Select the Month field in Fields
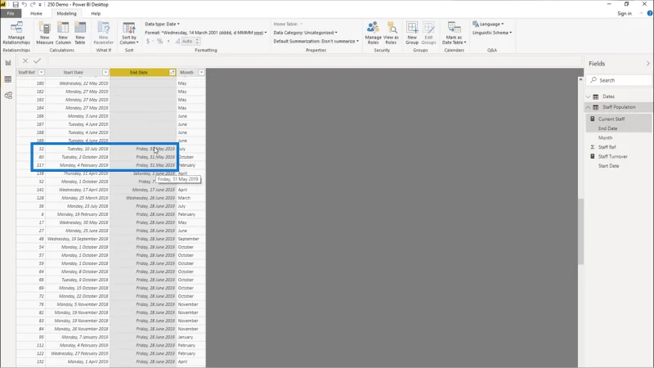This screenshot has height=368, width=654. tap(605, 137)
